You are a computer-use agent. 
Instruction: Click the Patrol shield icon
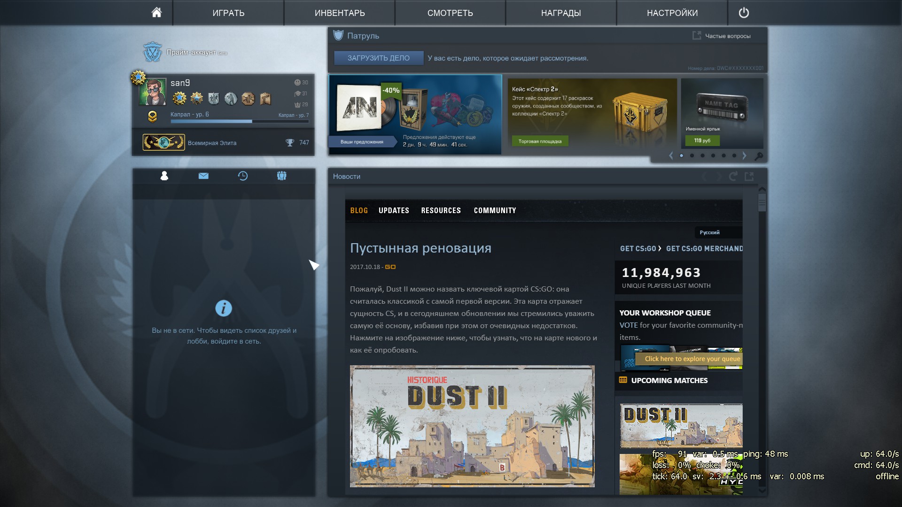coord(338,35)
